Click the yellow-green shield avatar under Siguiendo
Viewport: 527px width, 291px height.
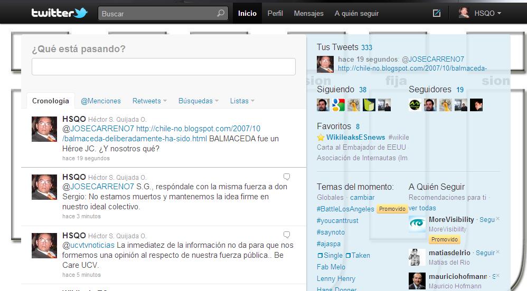[x=369, y=105]
